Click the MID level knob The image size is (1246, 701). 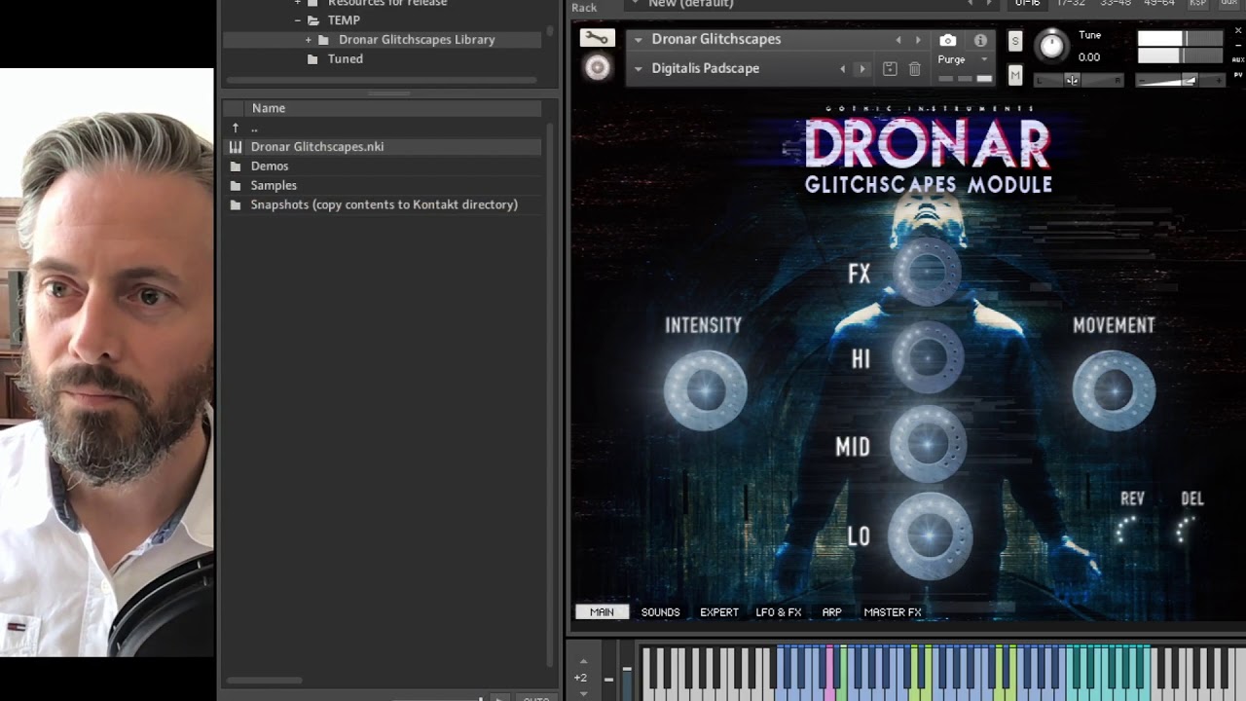pos(928,445)
